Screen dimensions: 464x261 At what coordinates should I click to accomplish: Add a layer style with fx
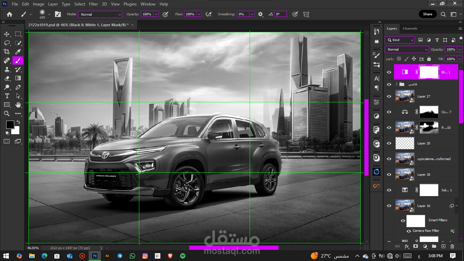[x=407, y=246]
